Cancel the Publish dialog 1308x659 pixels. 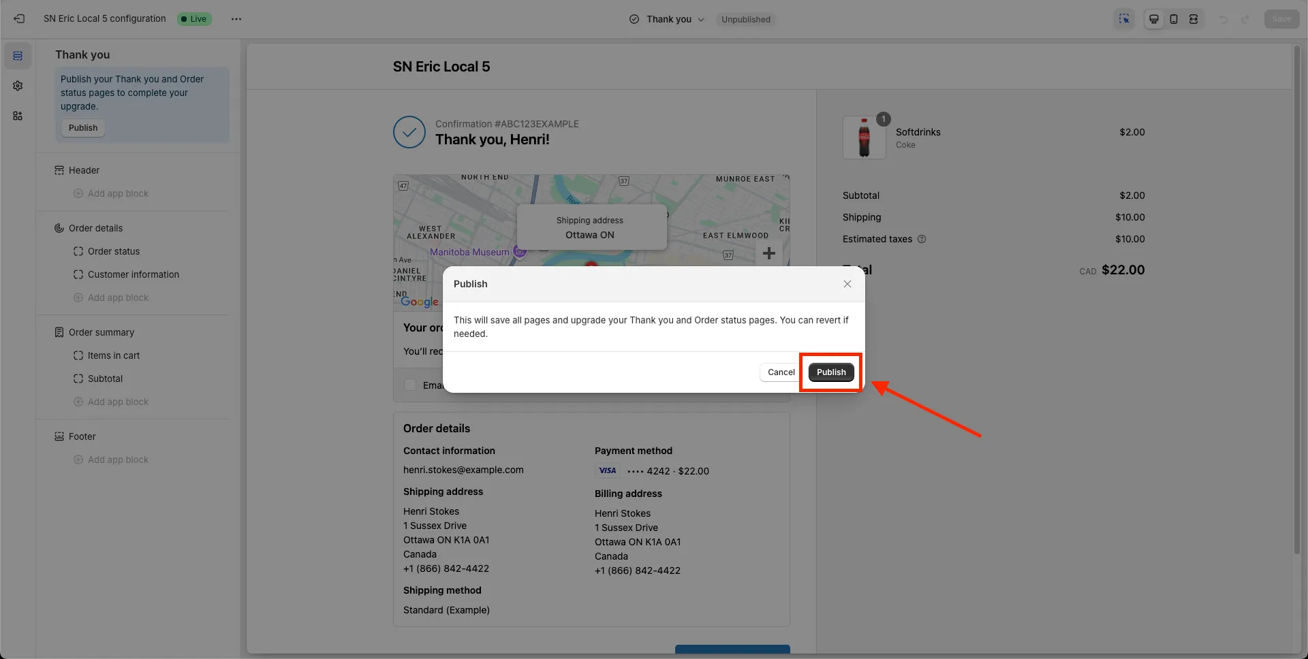click(781, 372)
